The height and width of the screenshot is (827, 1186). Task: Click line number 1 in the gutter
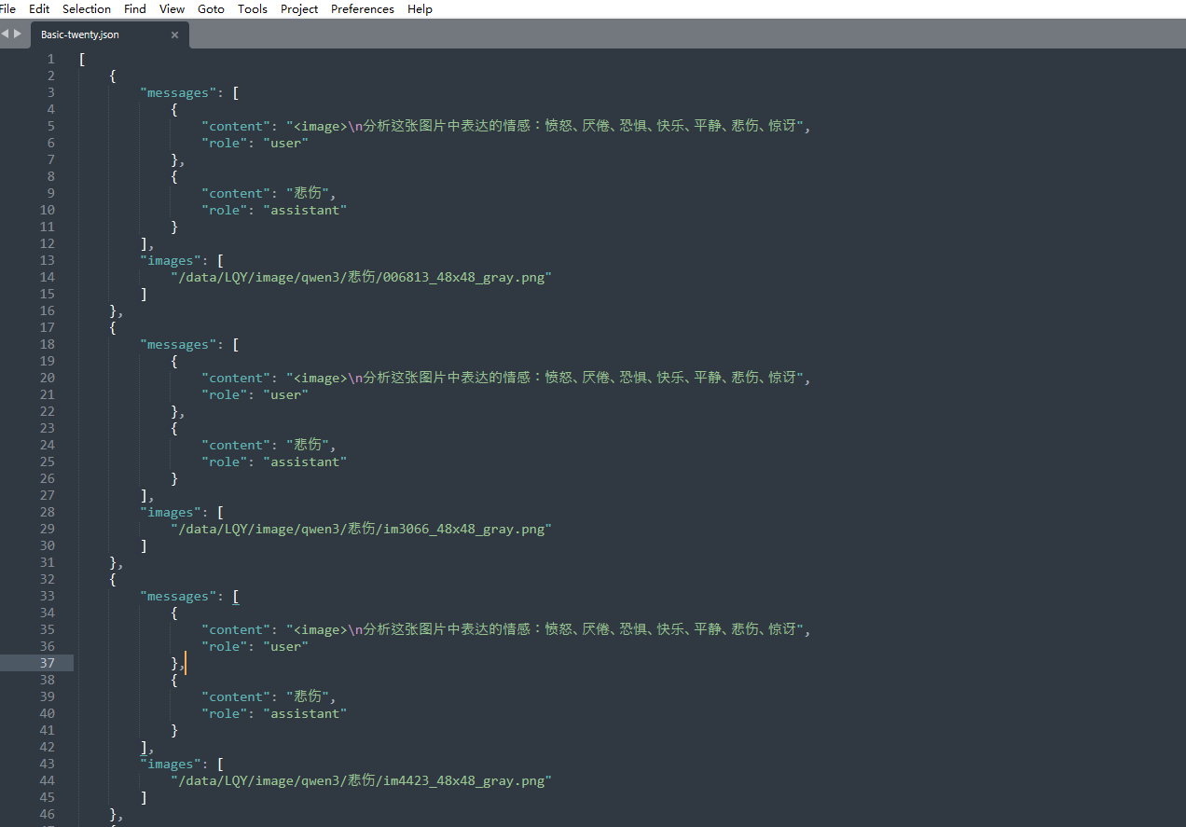point(50,59)
